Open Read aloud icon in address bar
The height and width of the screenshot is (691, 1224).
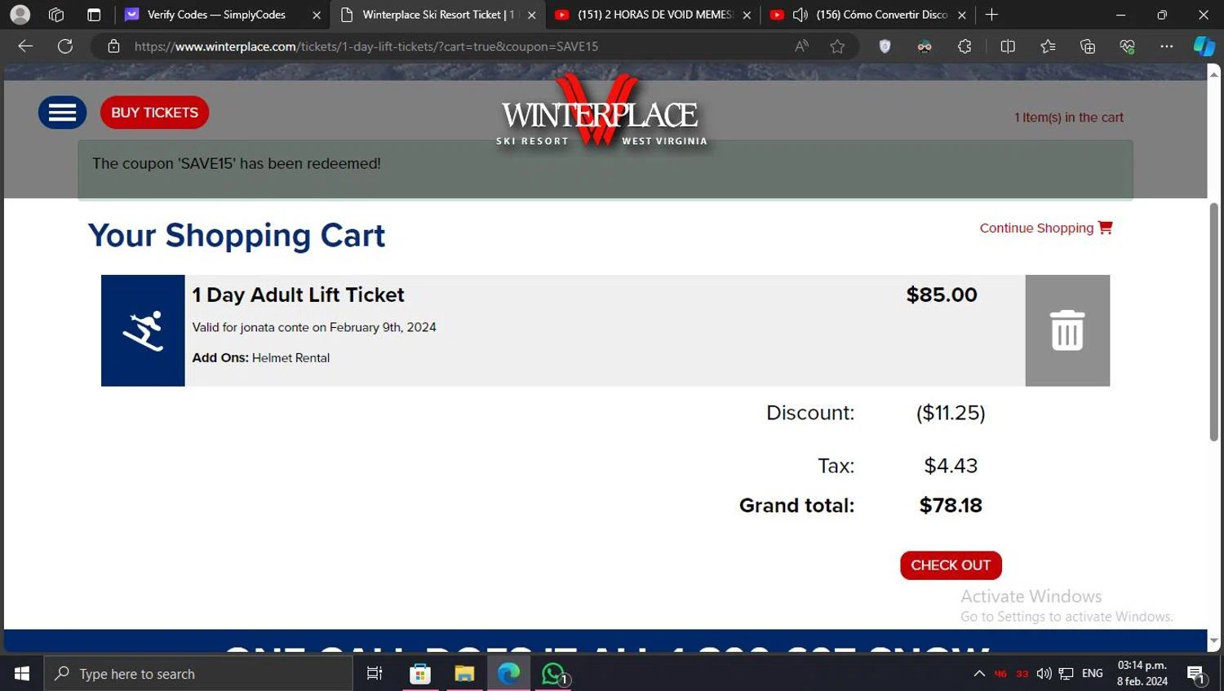coord(801,47)
